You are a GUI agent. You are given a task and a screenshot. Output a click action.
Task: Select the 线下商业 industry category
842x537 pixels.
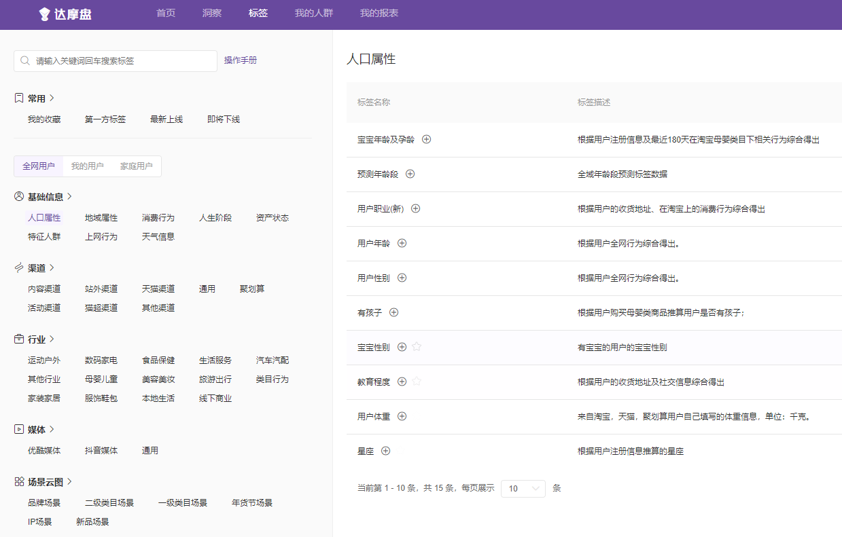[x=215, y=399]
